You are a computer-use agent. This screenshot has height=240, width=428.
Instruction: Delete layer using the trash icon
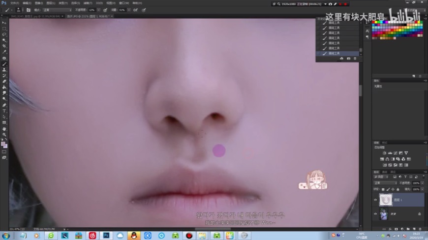coord(420,229)
